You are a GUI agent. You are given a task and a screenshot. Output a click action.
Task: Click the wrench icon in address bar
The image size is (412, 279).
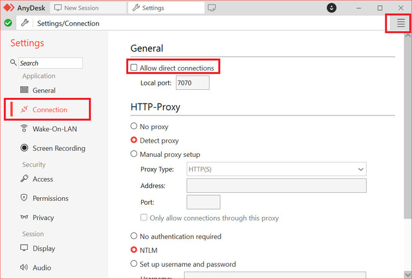click(x=25, y=23)
